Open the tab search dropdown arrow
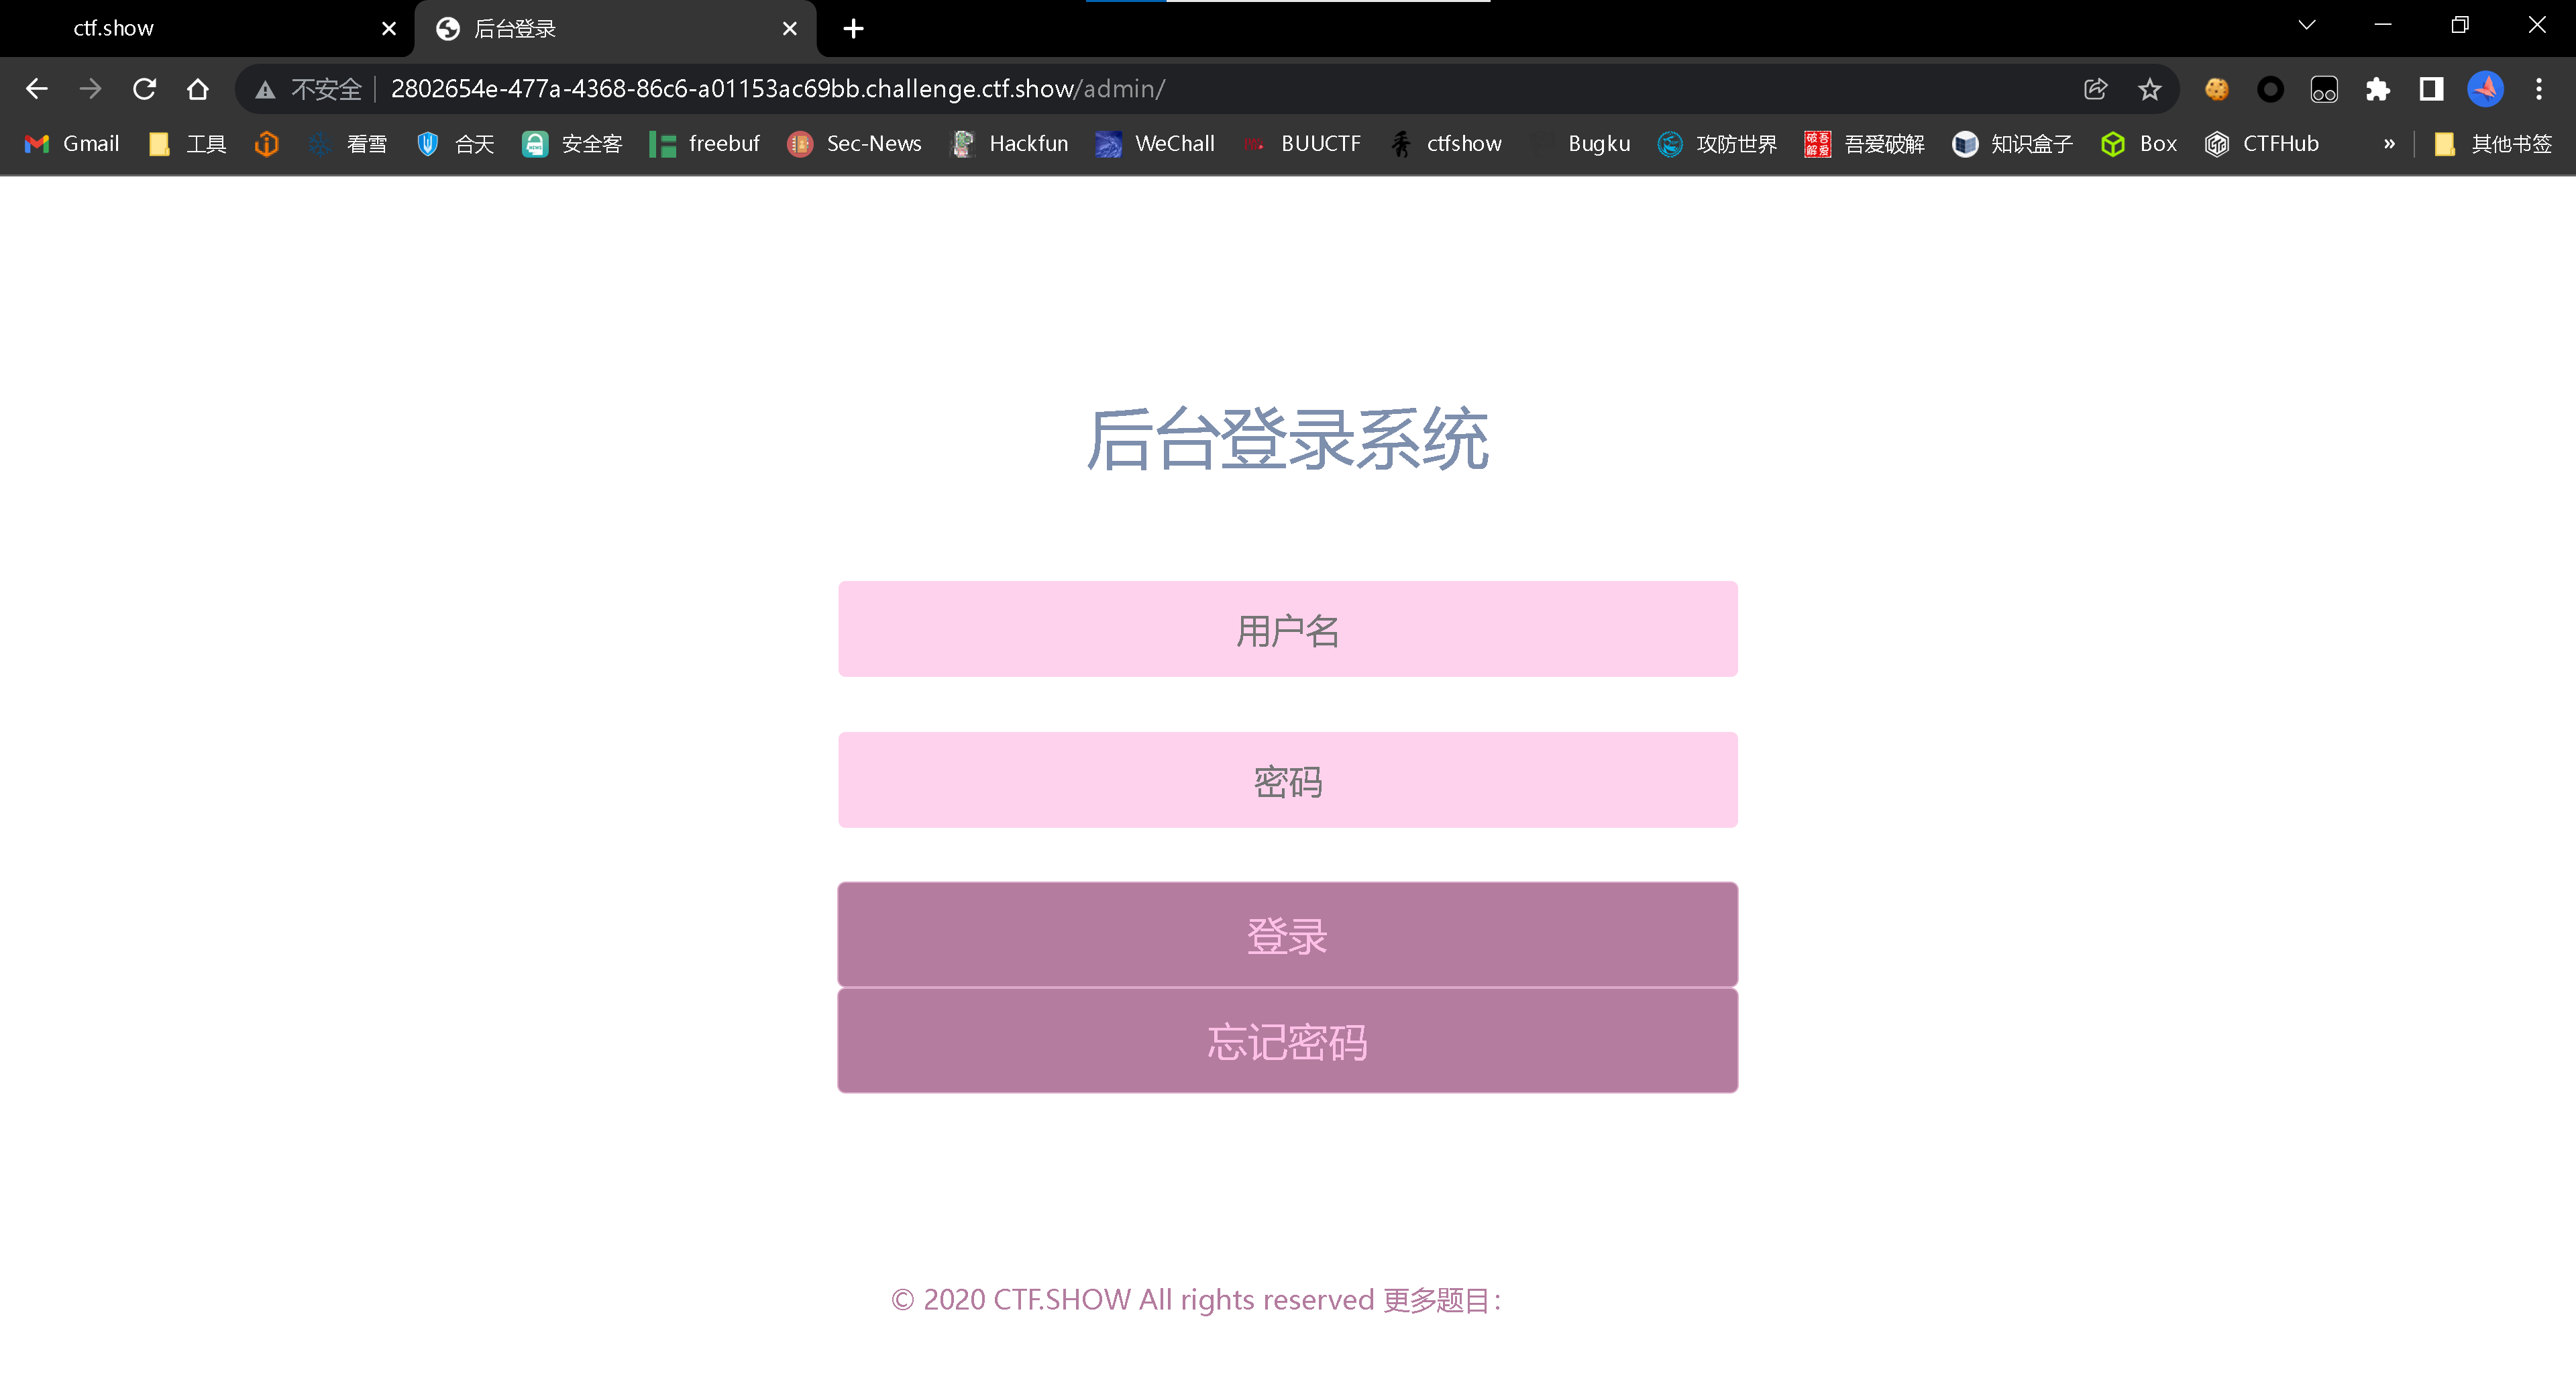Screen dimensions: 2576x1378 click(2306, 26)
